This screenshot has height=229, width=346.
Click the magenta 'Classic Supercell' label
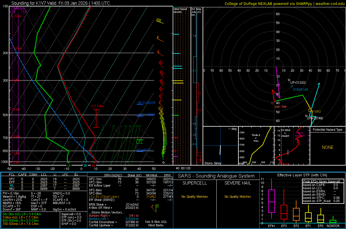coord(299,134)
